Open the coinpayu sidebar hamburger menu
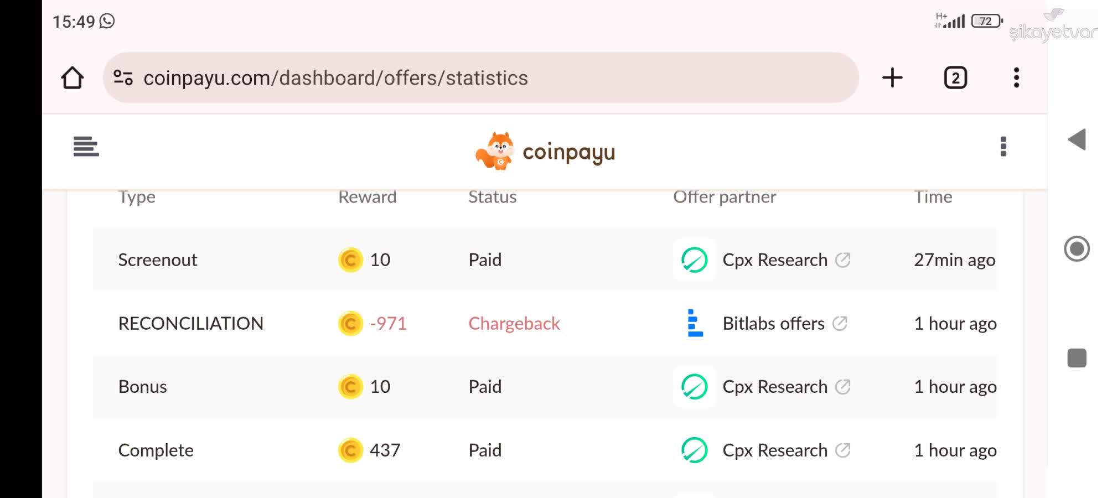 click(x=86, y=147)
